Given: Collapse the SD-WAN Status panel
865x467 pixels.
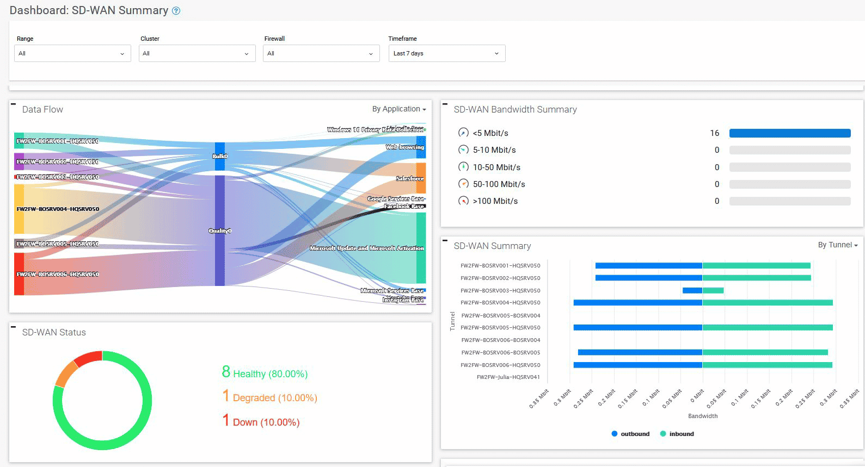Looking at the screenshot, I should tap(14, 327).
